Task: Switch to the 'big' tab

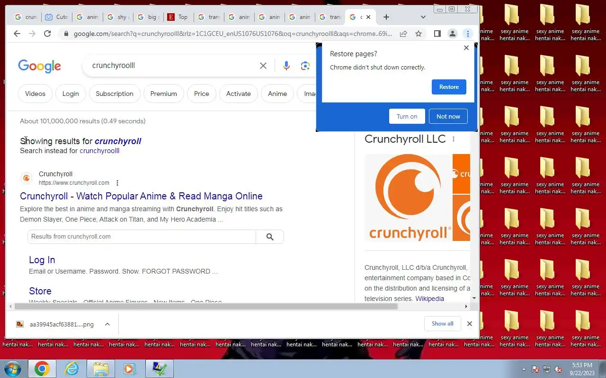Action: (148, 17)
